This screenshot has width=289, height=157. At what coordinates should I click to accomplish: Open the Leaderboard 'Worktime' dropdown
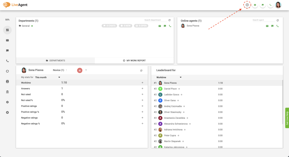pyautogui.click(x=169, y=77)
